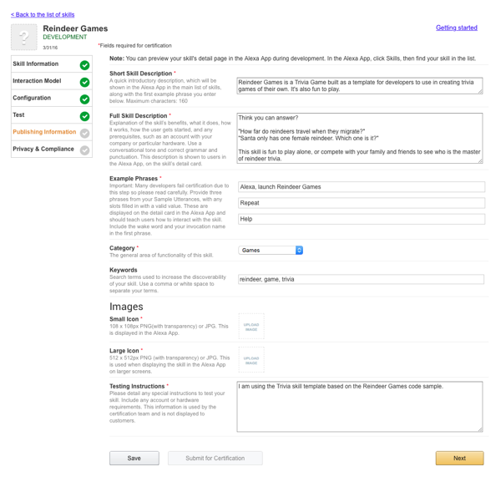Click the Submit for Certification button

[215, 458]
